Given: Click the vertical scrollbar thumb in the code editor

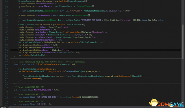Looking at the screenshot, I should (183, 41).
